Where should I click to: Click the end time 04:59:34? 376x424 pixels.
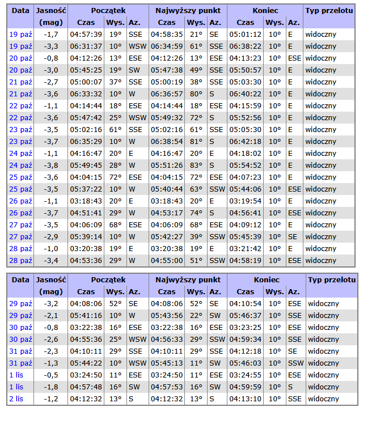246,339
